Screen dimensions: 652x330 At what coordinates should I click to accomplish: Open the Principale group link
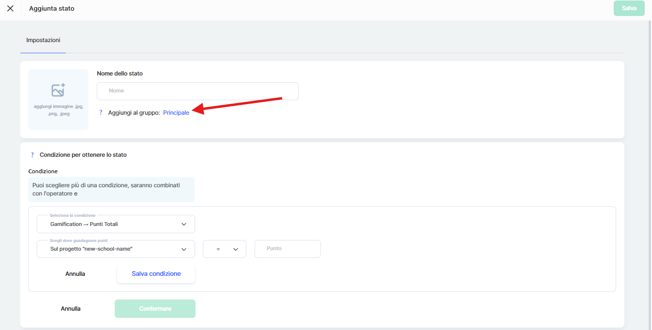tap(176, 112)
